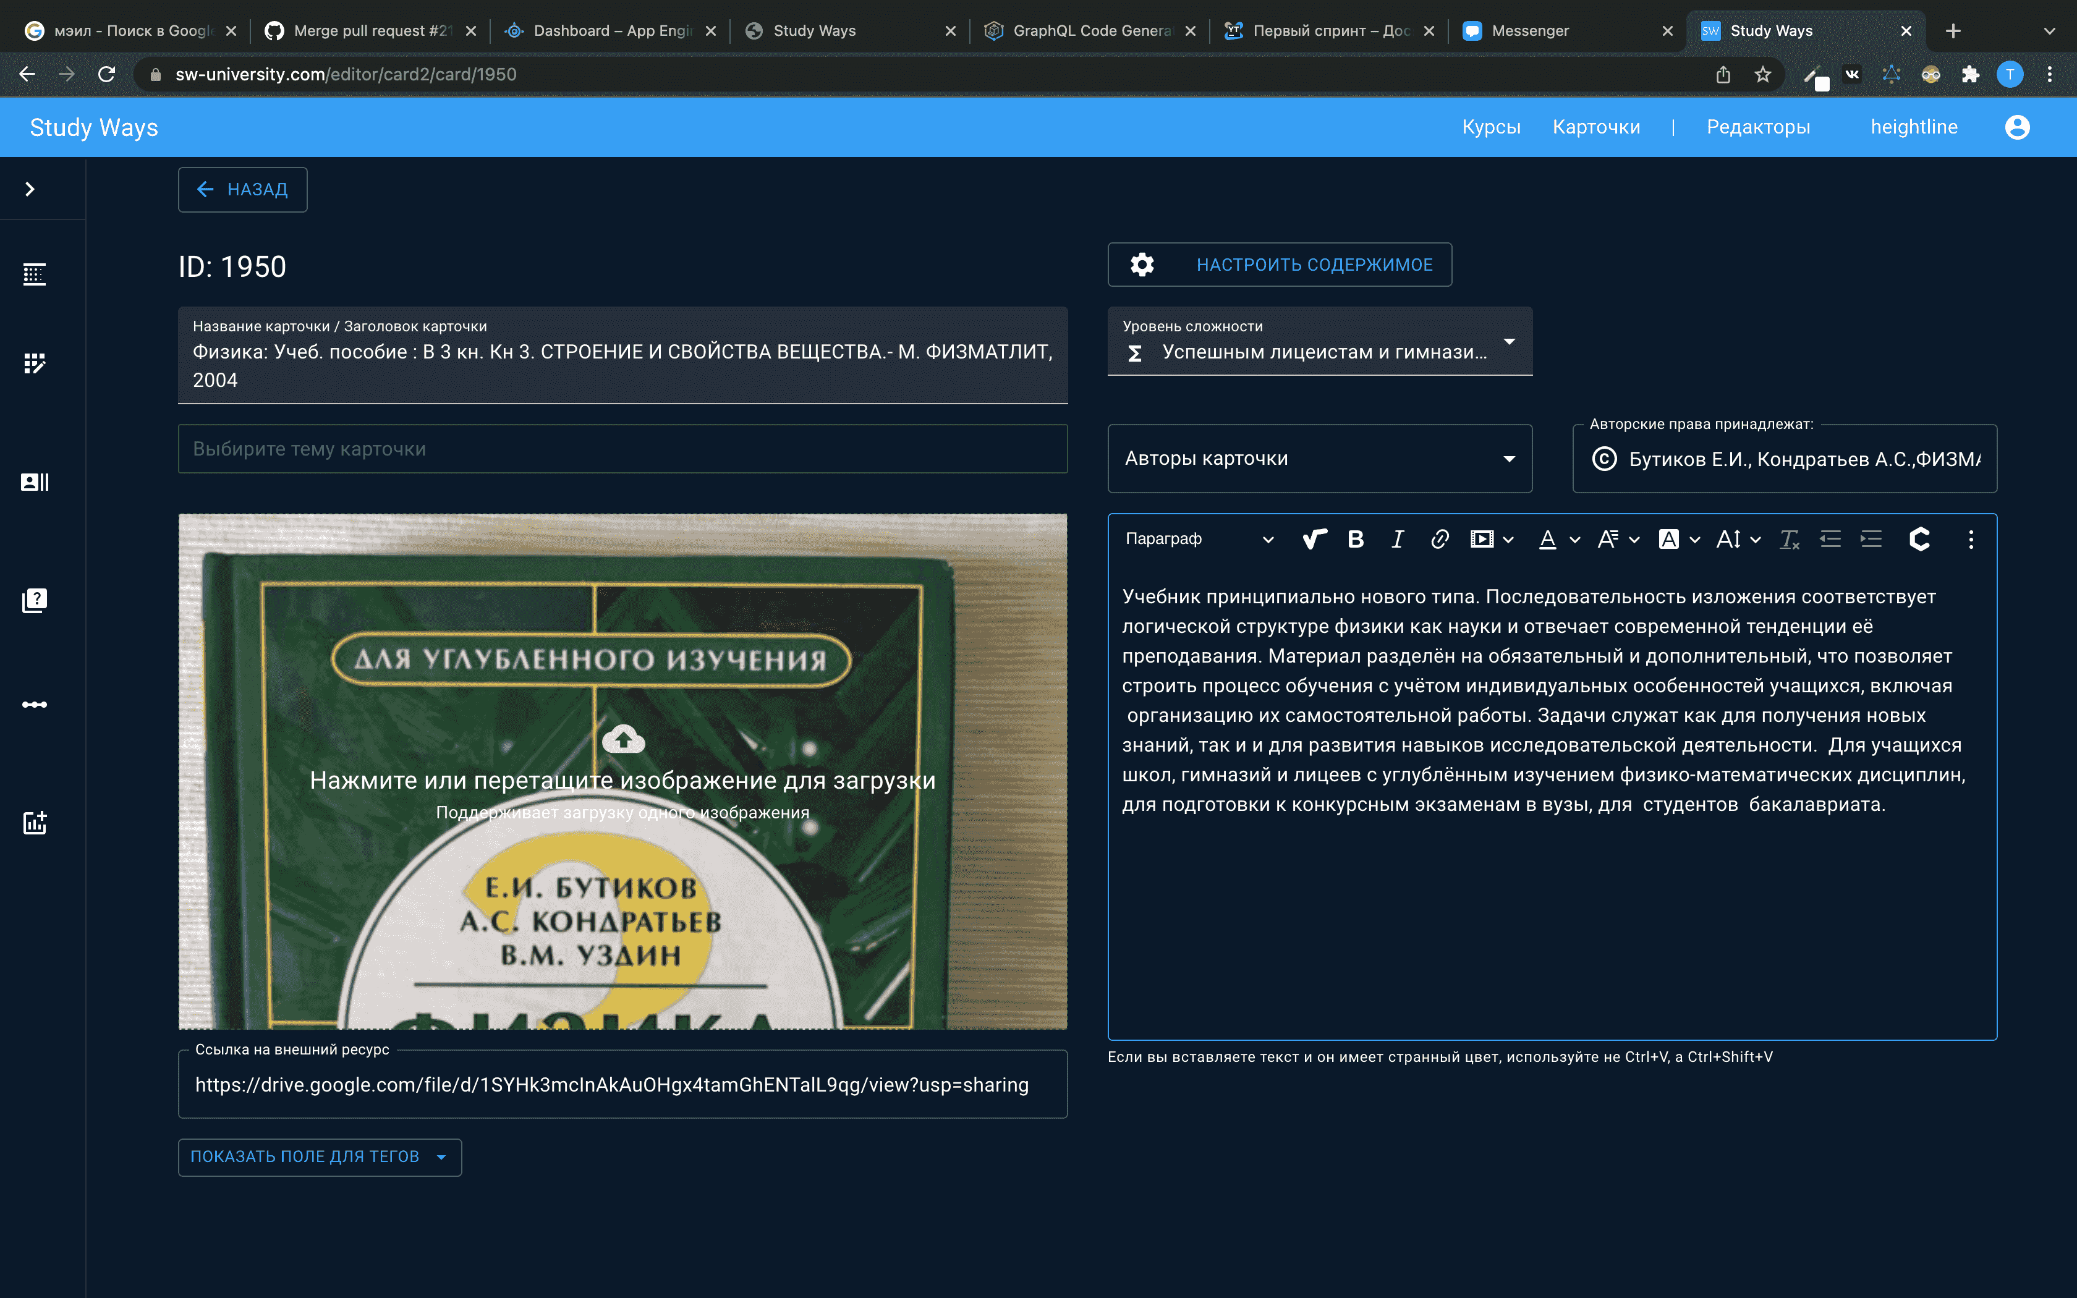Click the card title input field
This screenshot has height=1298, width=2077.
click(622, 355)
